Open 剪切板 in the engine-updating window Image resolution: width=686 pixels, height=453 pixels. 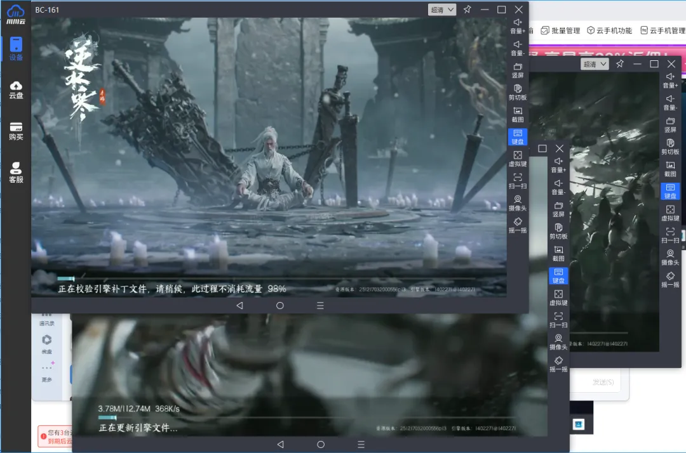pyautogui.click(x=558, y=232)
